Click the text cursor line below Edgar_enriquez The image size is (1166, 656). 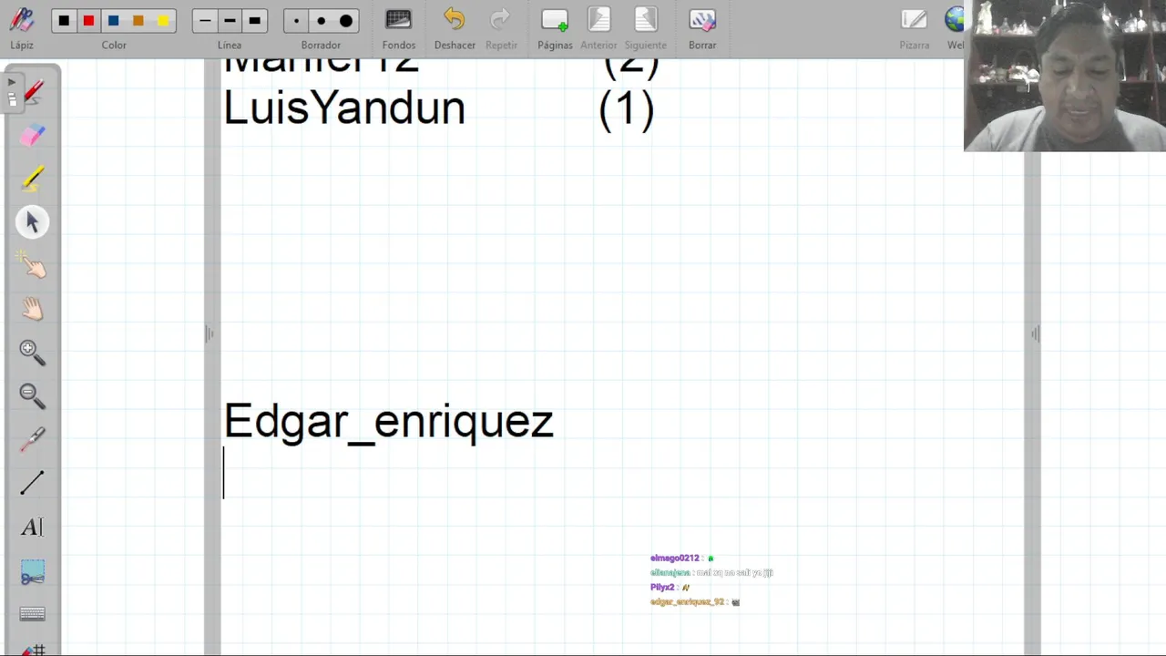pos(224,473)
